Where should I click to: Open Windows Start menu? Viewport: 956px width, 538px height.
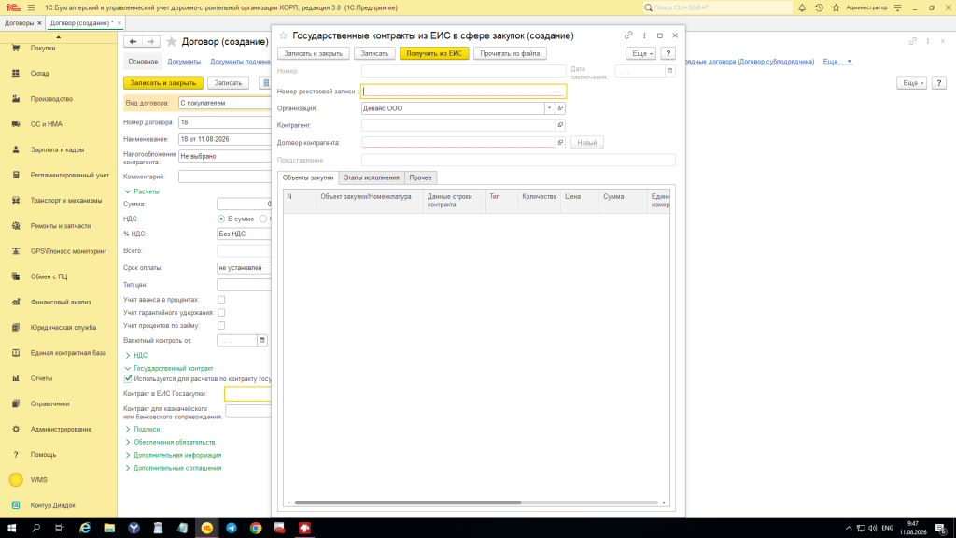pyautogui.click(x=11, y=529)
